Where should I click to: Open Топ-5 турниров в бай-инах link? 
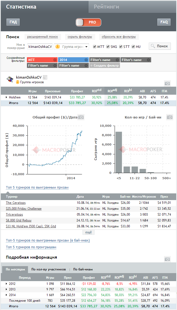click(48, 240)
